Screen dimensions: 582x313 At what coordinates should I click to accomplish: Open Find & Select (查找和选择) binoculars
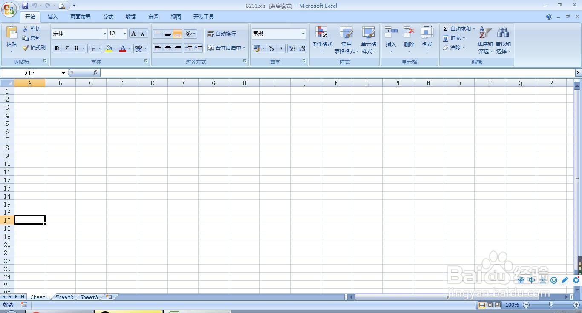click(503, 40)
